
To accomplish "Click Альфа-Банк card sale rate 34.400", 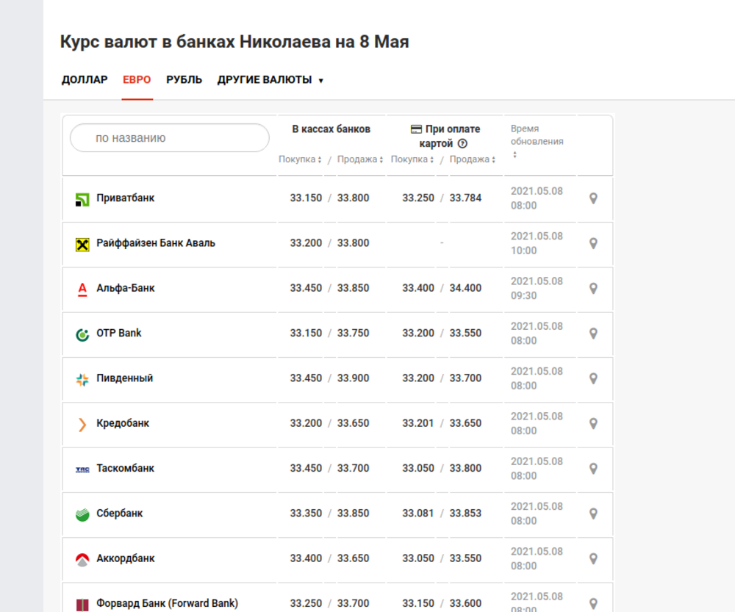I will (465, 288).
